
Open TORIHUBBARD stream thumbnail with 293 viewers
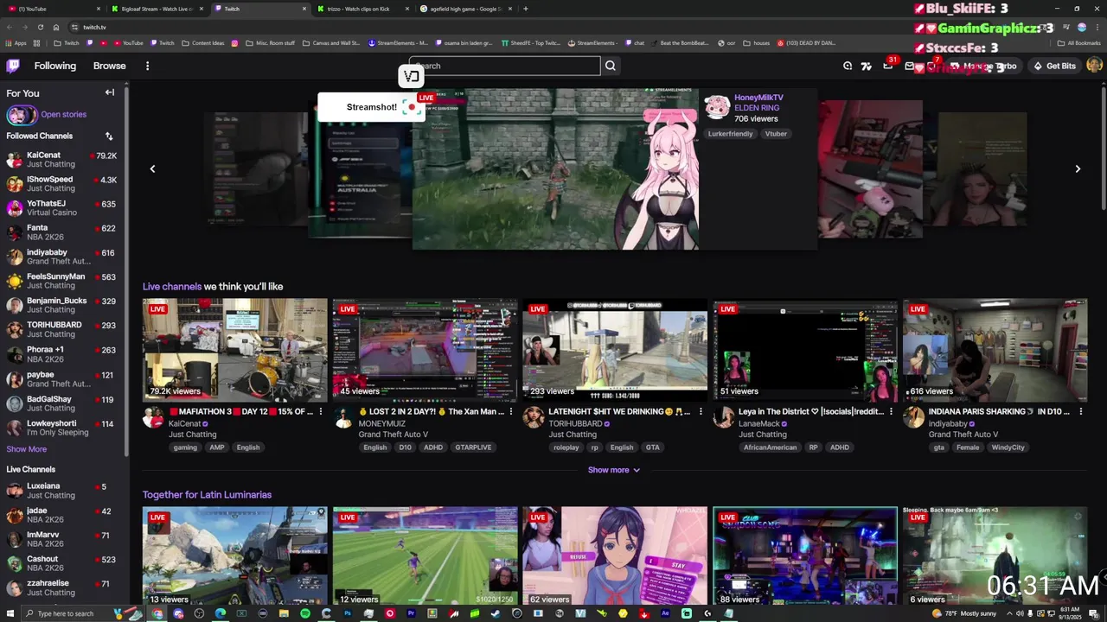coord(615,350)
